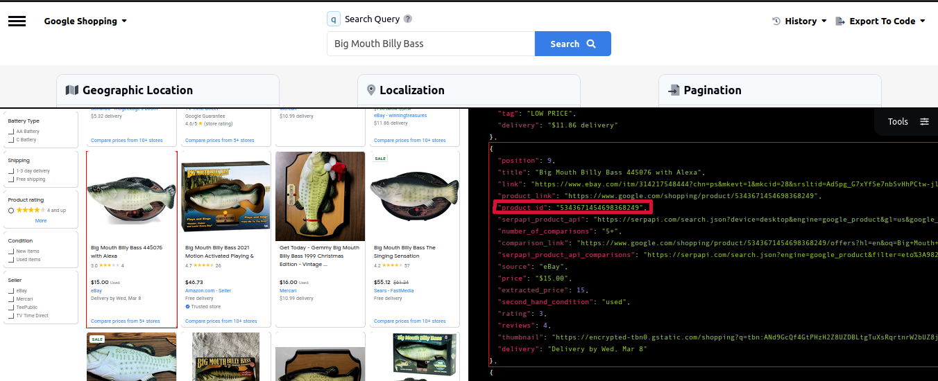This screenshot has height=381, width=938.
Task: Click the Pagination arrow icon
Action: 674,90
